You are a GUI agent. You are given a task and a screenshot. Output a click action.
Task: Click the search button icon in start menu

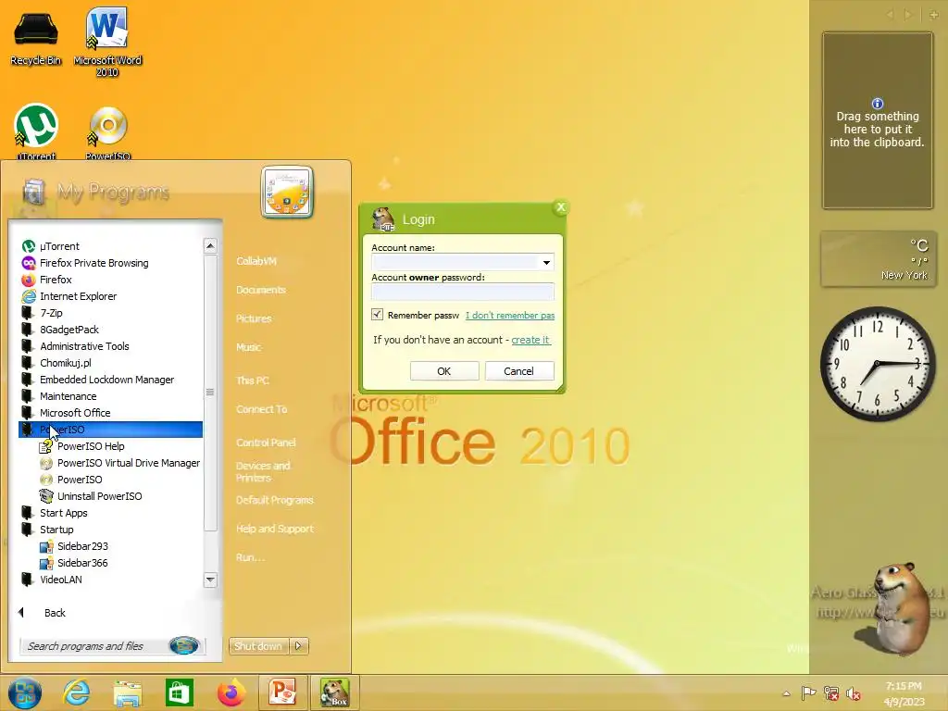point(184,645)
